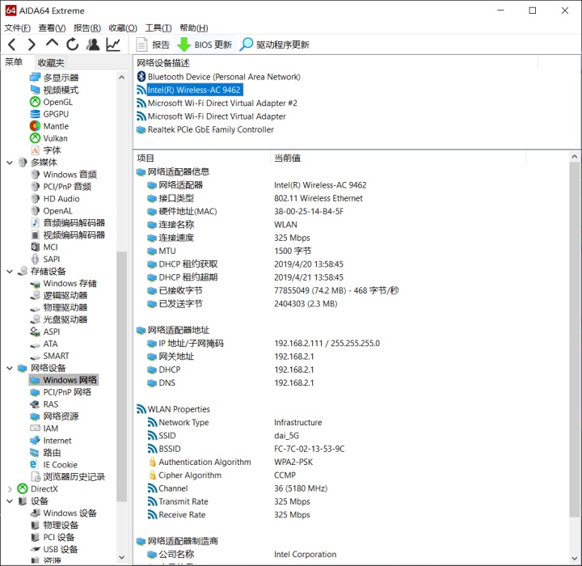The image size is (582, 566).
Task: Collapse the 设备 tree node
Action: [10, 501]
